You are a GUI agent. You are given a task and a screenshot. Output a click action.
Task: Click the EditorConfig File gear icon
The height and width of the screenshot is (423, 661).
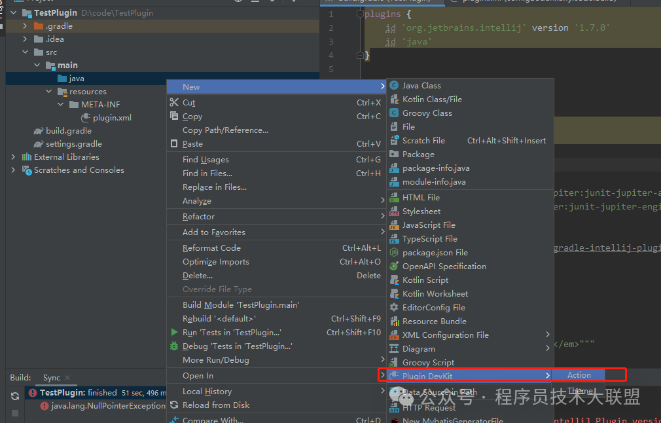(x=394, y=308)
